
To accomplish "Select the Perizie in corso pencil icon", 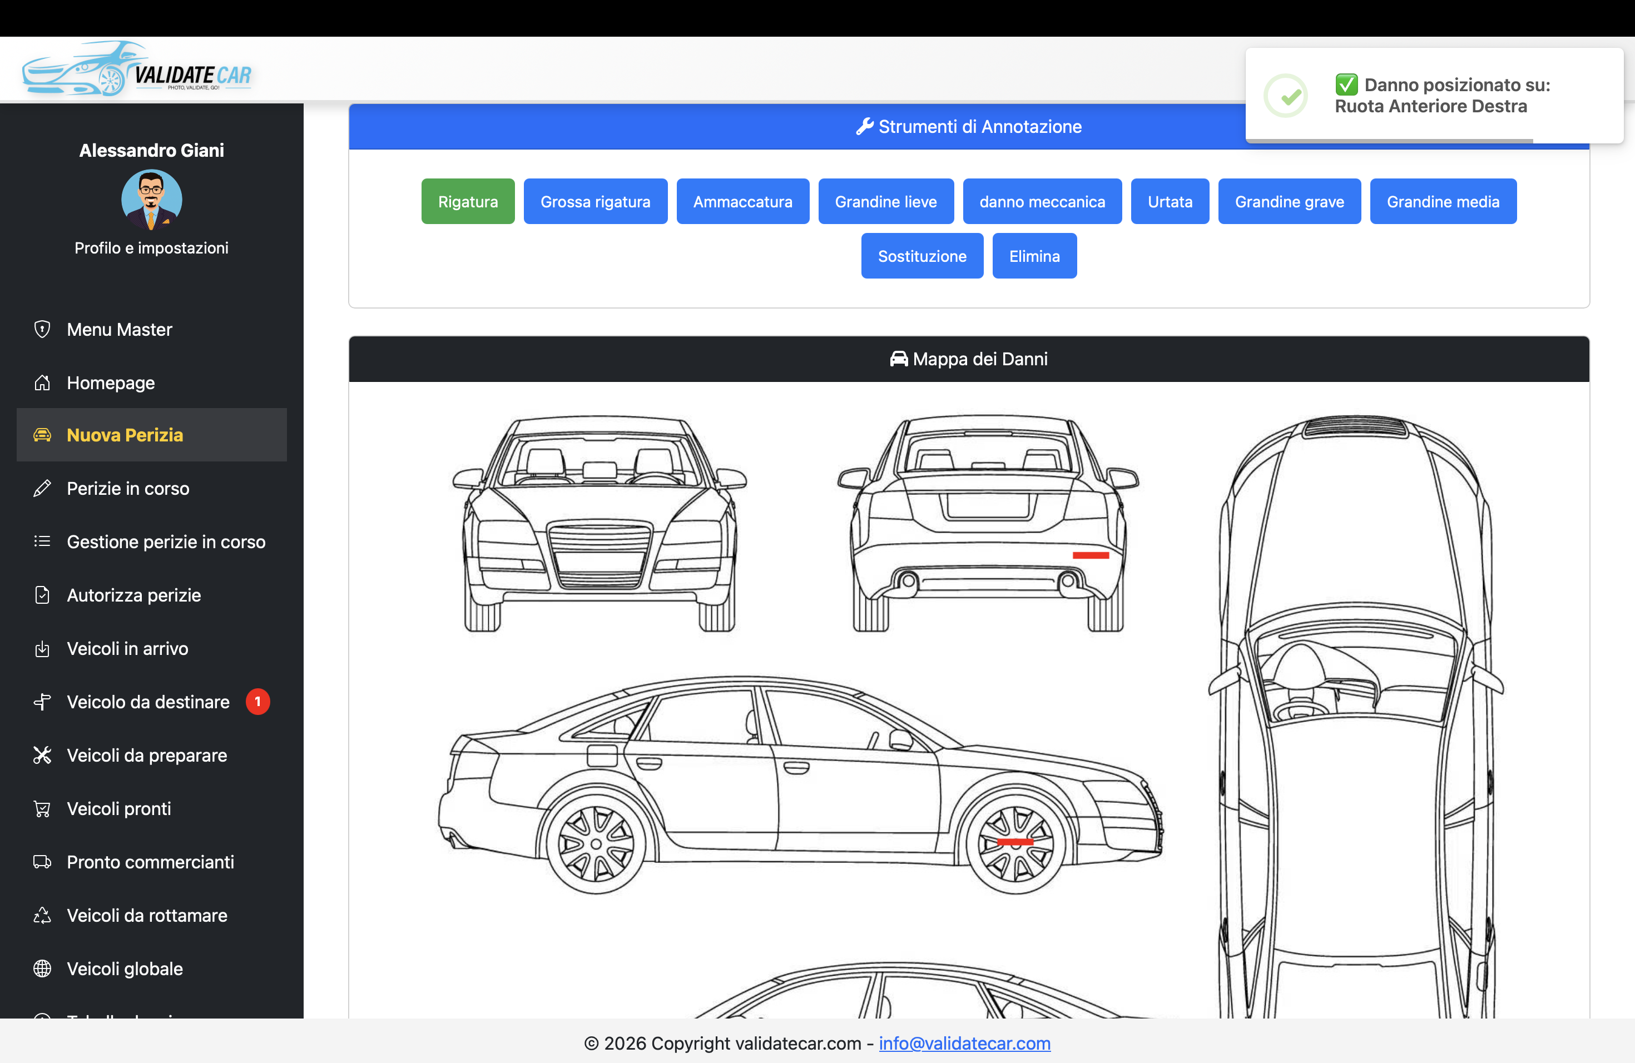I will pyautogui.click(x=42, y=488).
